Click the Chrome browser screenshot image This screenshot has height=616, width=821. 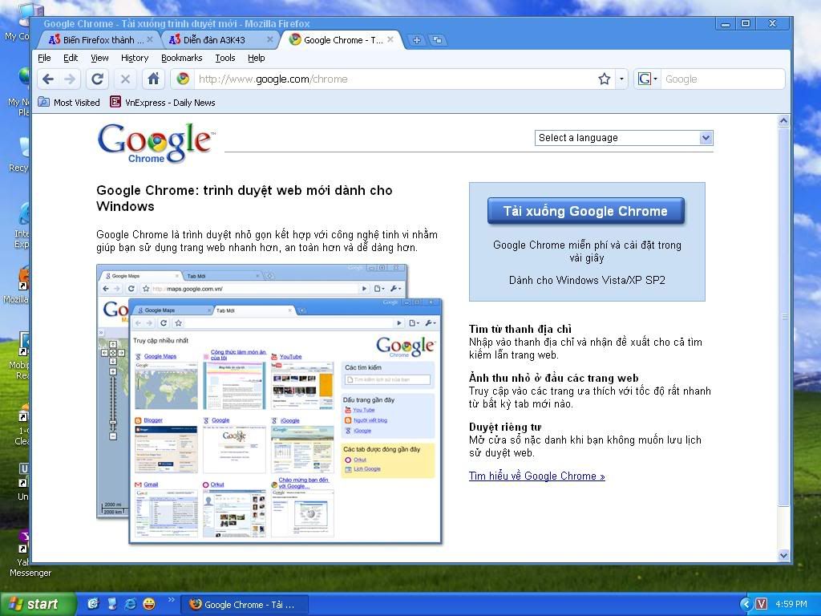tap(269, 404)
